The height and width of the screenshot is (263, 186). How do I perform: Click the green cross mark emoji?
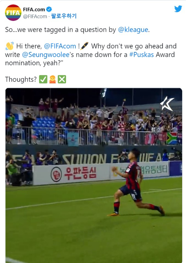(62, 79)
